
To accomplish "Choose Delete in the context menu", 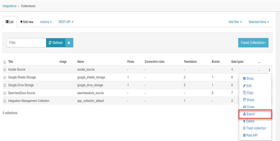I will (x=249, y=121).
